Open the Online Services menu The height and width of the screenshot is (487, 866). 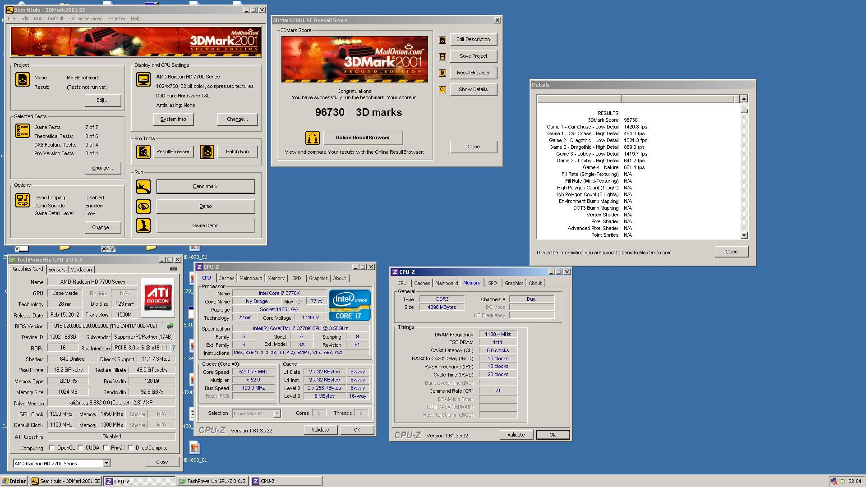(x=85, y=18)
